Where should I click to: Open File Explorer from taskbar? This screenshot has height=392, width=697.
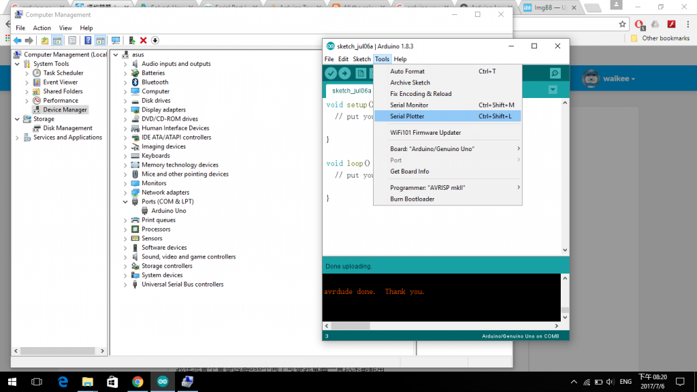[x=88, y=382]
